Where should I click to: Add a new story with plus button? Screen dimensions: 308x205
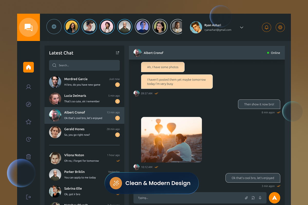coord(54,27)
